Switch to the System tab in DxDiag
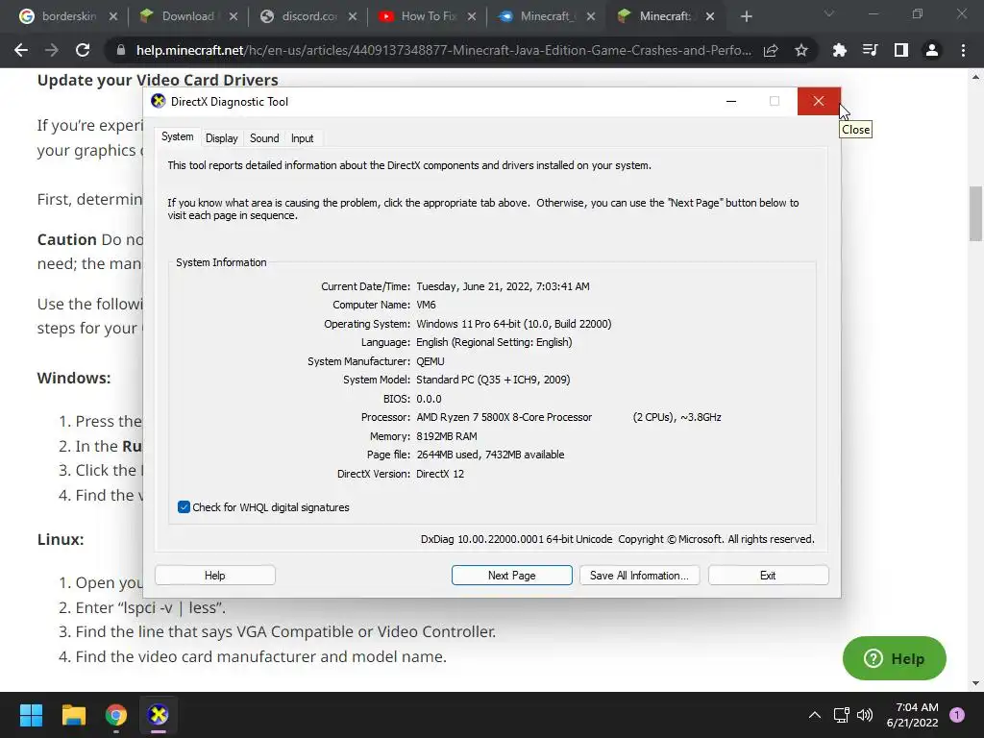Viewport: 984px width, 738px height. tap(177, 136)
